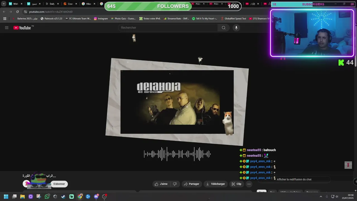Open the Windows Start menu
Viewport: 357px width, 201px height.
tap(6, 197)
